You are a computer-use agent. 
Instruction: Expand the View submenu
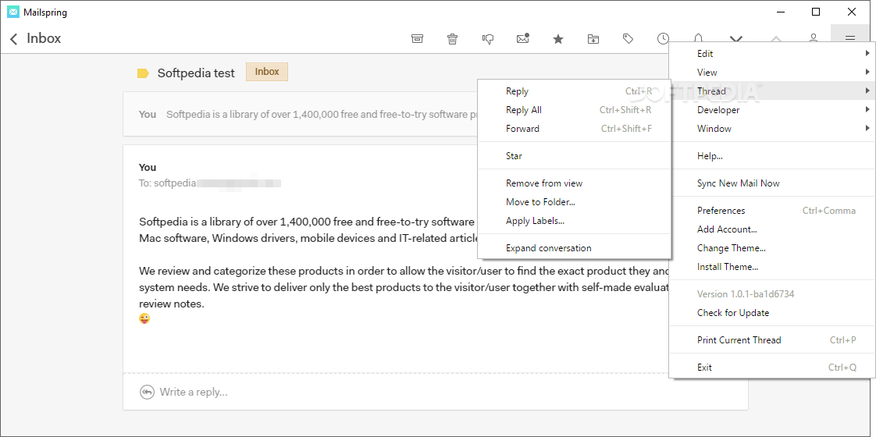[772, 73]
